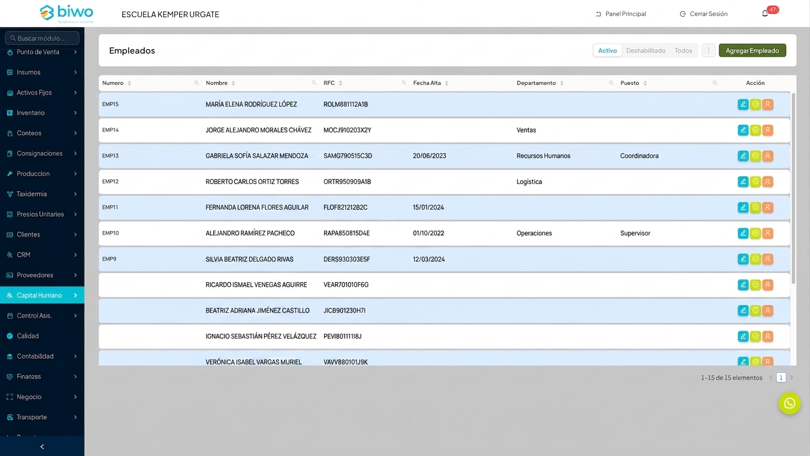Screen dimensions: 810x456
Task: Expand Activos Fijos chevron
Action: click(x=75, y=93)
